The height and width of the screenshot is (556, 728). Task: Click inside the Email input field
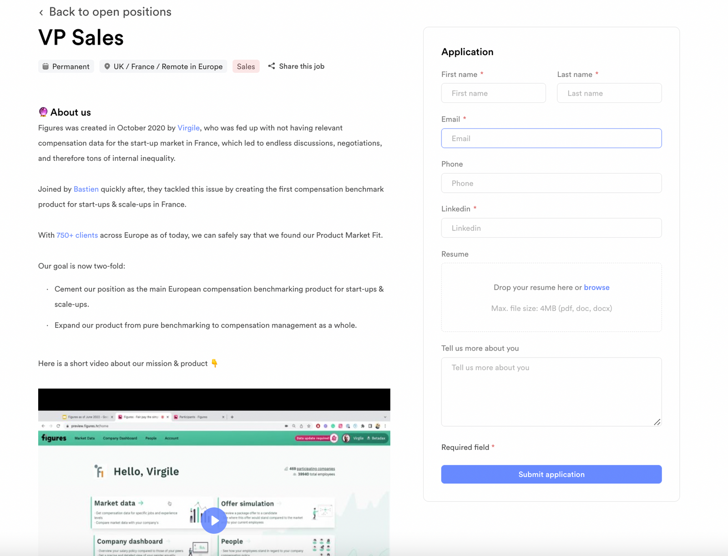coord(551,138)
